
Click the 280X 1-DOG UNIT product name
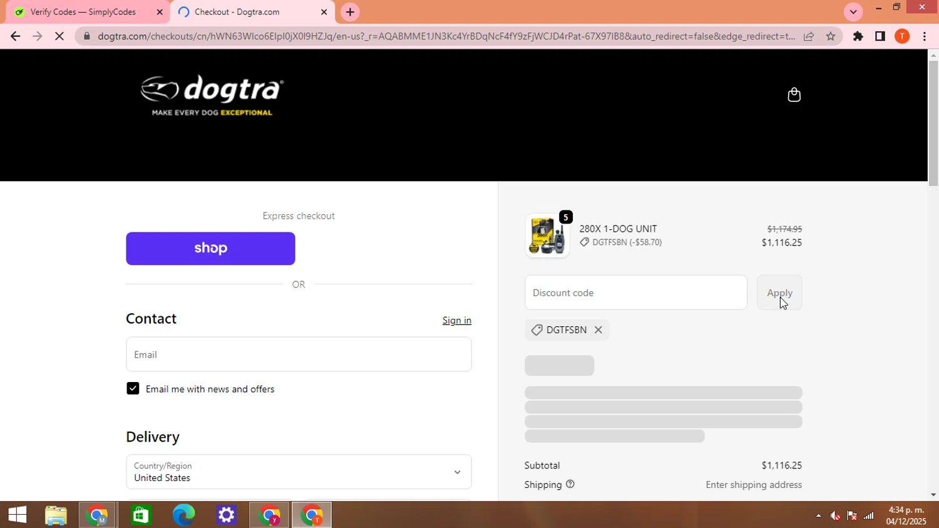[618, 229]
